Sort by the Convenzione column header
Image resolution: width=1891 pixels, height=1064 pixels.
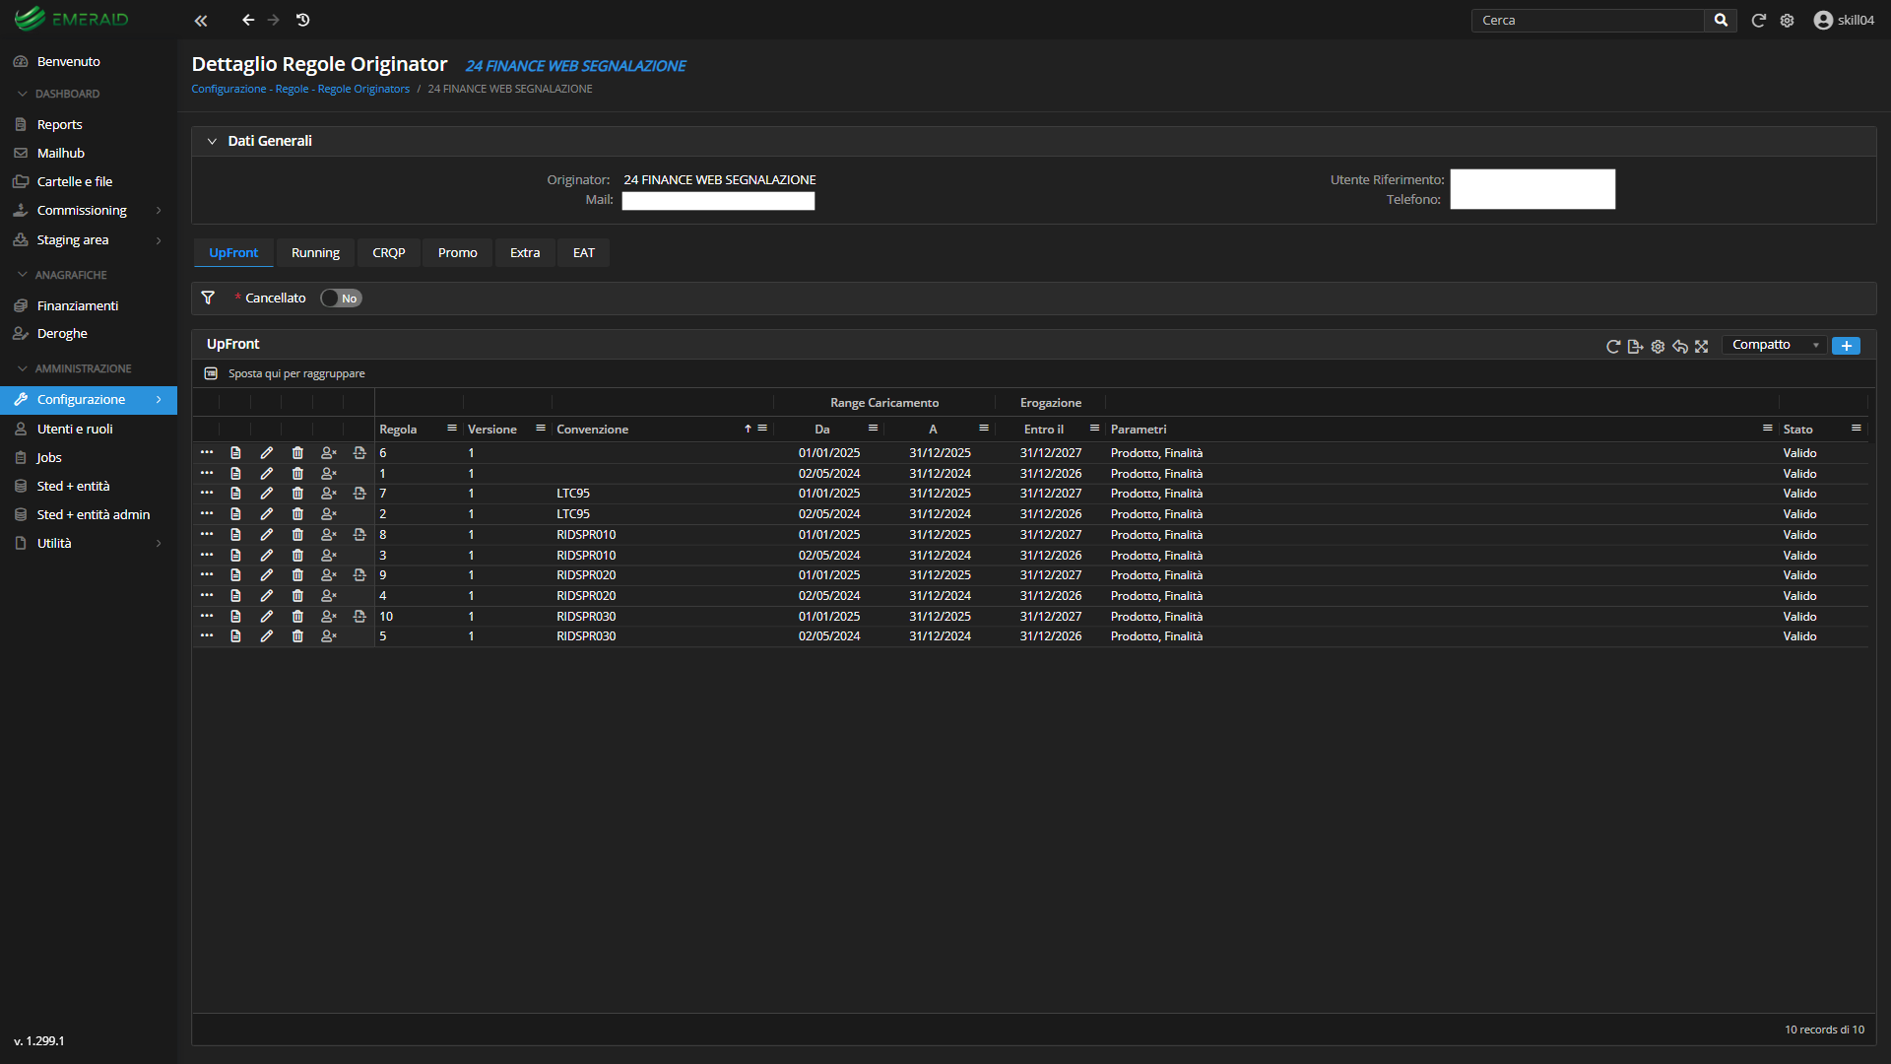pos(592,430)
